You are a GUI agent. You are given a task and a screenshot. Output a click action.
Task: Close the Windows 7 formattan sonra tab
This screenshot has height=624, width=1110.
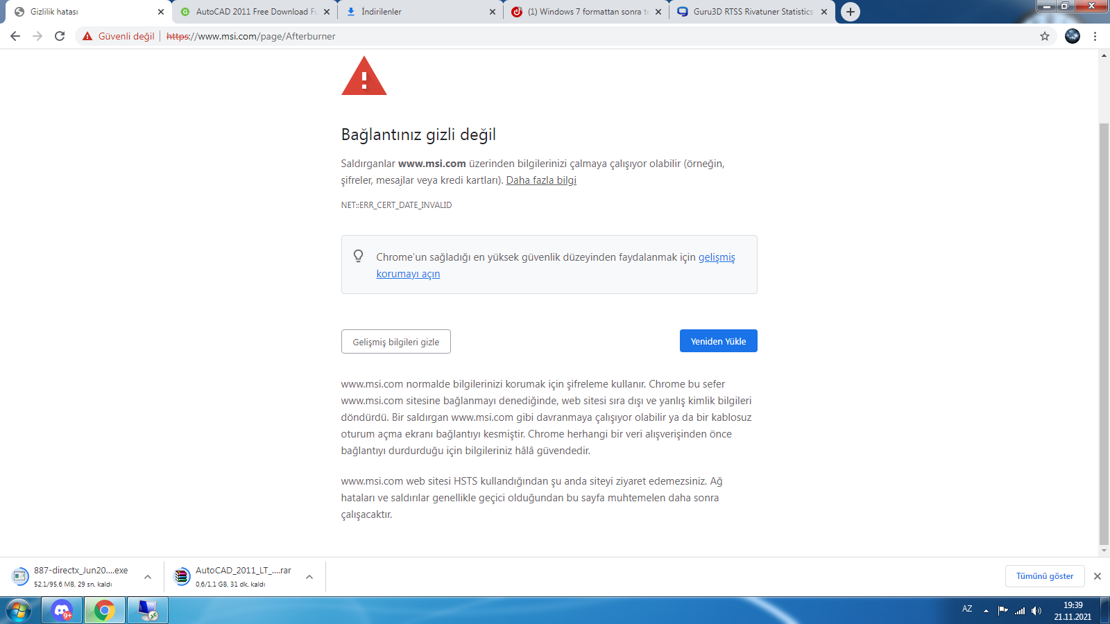click(658, 12)
